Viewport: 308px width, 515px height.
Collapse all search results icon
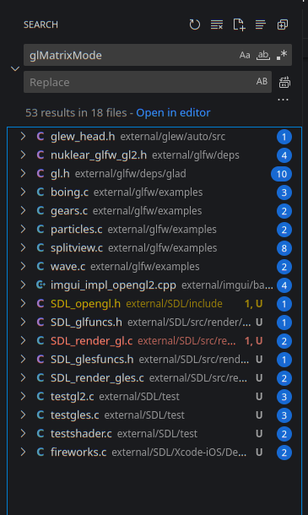coord(283,24)
